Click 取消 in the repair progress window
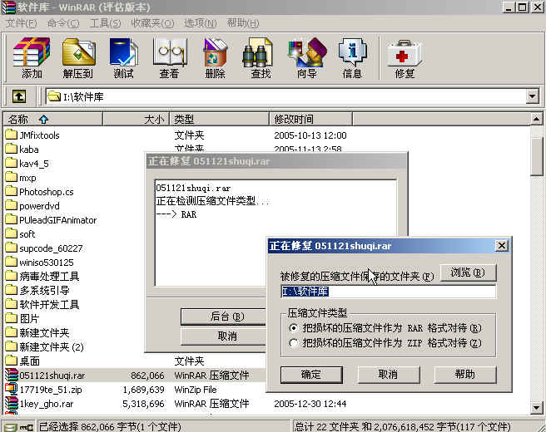The height and width of the screenshot is (432, 546). pyautogui.click(x=223, y=336)
